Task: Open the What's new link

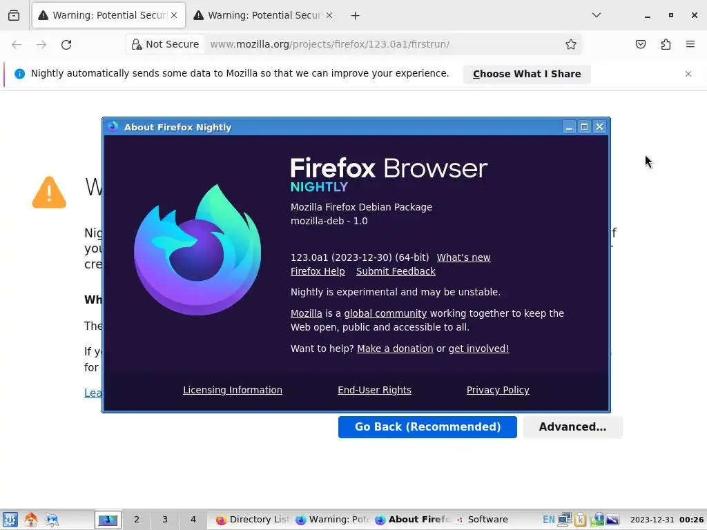Action: click(x=463, y=257)
